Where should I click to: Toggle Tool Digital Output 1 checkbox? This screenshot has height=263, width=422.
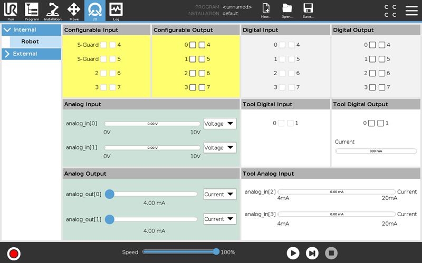coord(380,123)
